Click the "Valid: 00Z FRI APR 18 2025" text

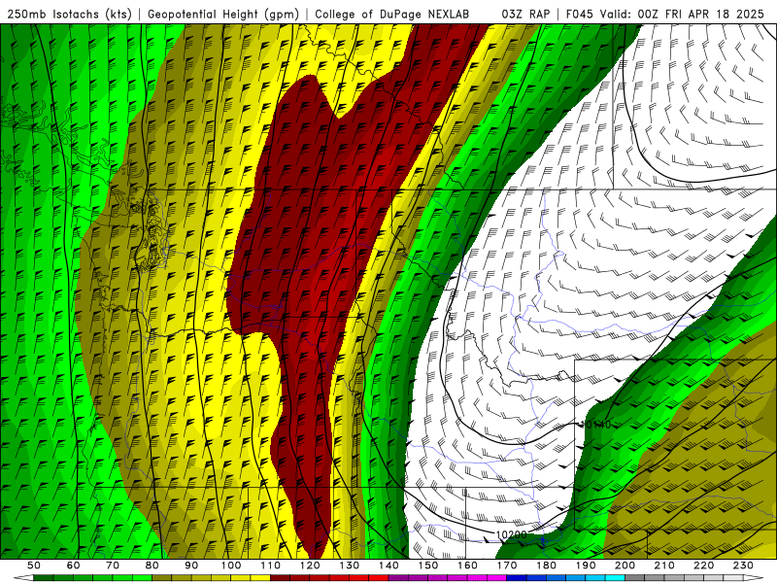tap(682, 14)
